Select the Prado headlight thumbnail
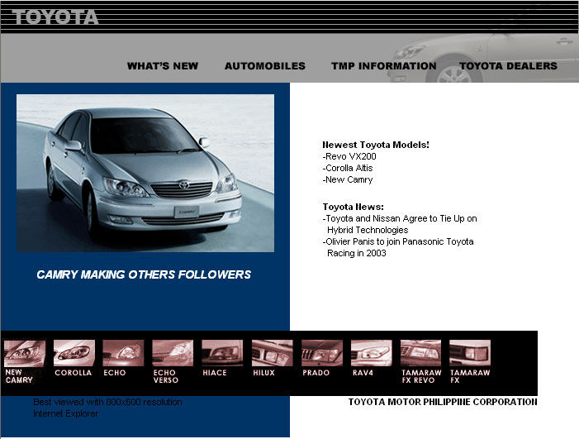Screen dimensions: 579x439 point(322,353)
